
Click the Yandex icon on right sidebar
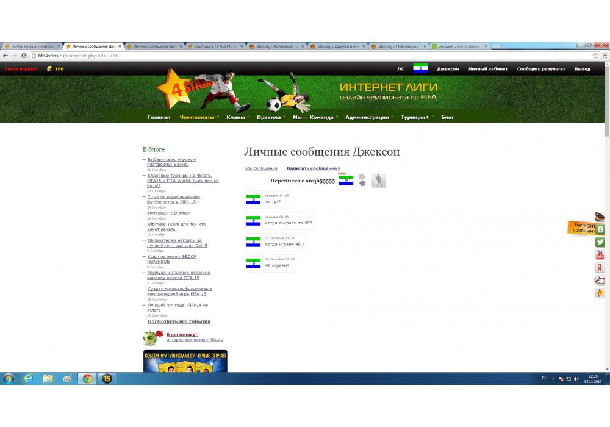[600, 268]
